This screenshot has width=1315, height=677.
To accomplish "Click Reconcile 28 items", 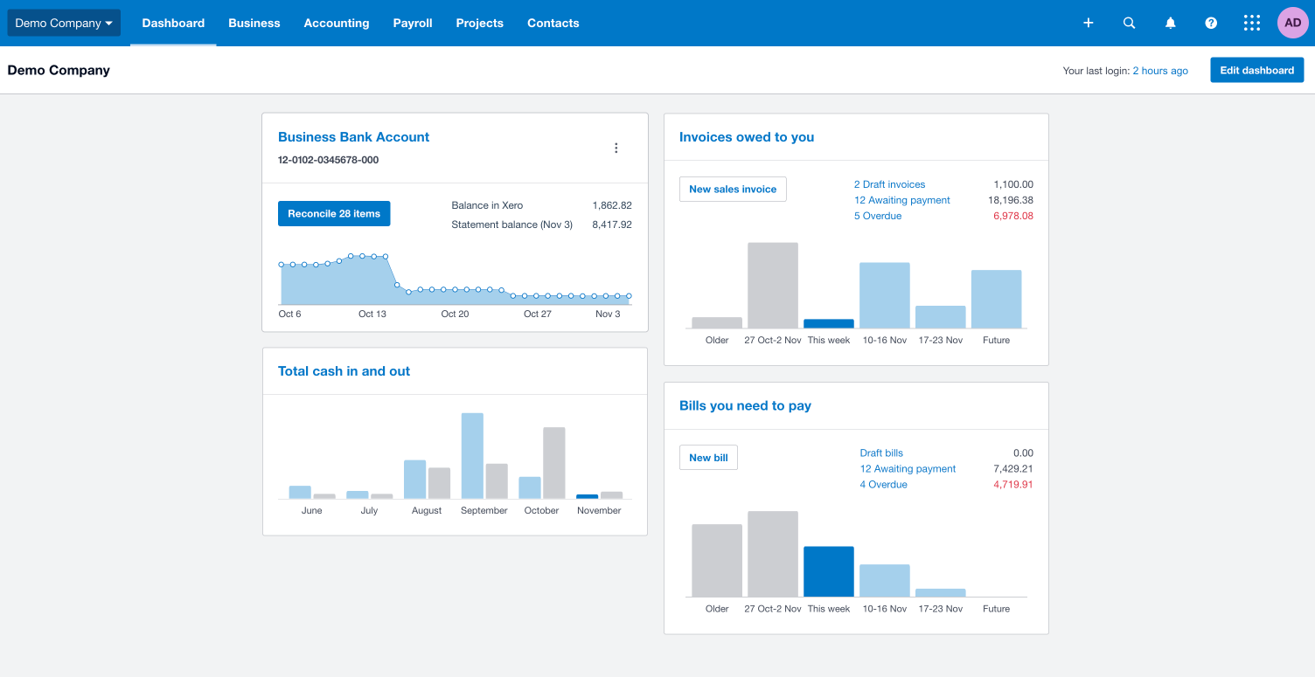I will pyautogui.click(x=334, y=213).
